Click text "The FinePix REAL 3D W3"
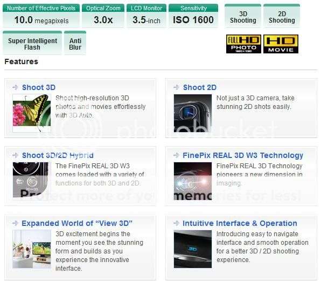 pyautogui.click(x=93, y=166)
